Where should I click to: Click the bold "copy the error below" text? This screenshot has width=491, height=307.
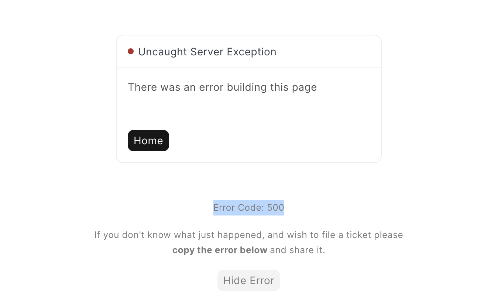pyautogui.click(x=220, y=250)
